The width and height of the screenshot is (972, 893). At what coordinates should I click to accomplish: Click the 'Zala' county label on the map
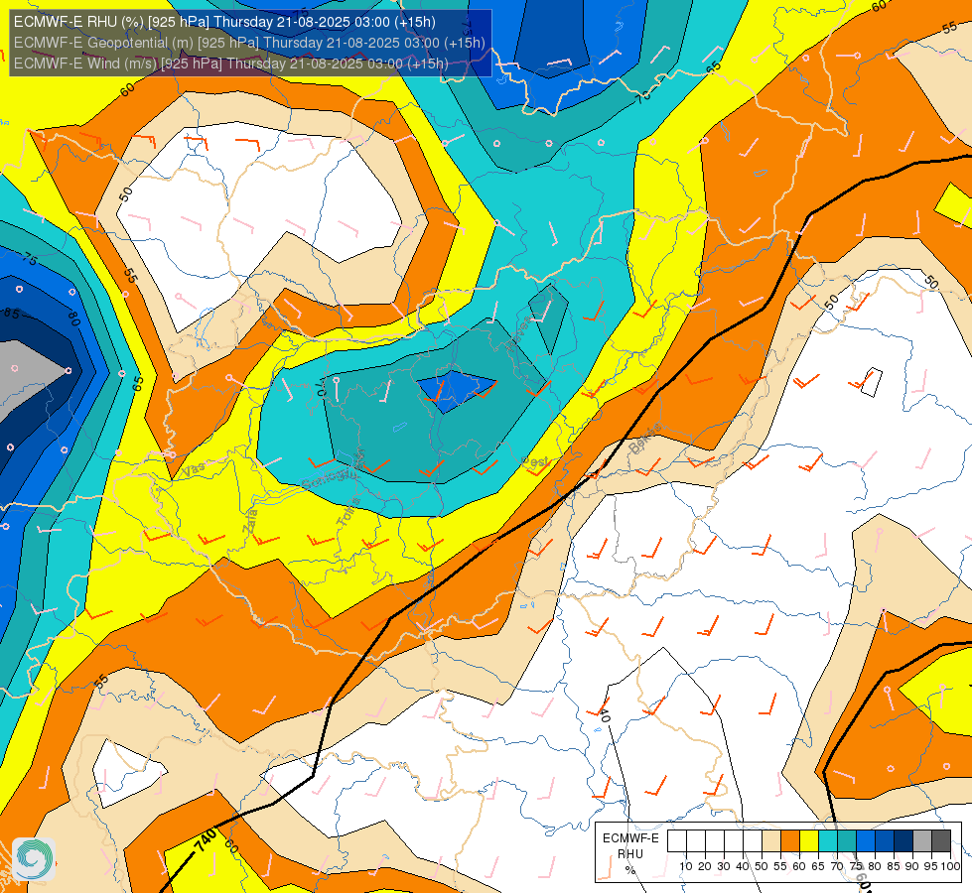point(251,521)
